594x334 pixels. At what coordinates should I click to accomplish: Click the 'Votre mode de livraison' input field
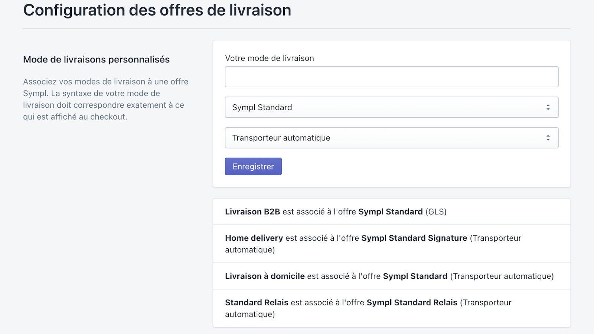click(392, 77)
